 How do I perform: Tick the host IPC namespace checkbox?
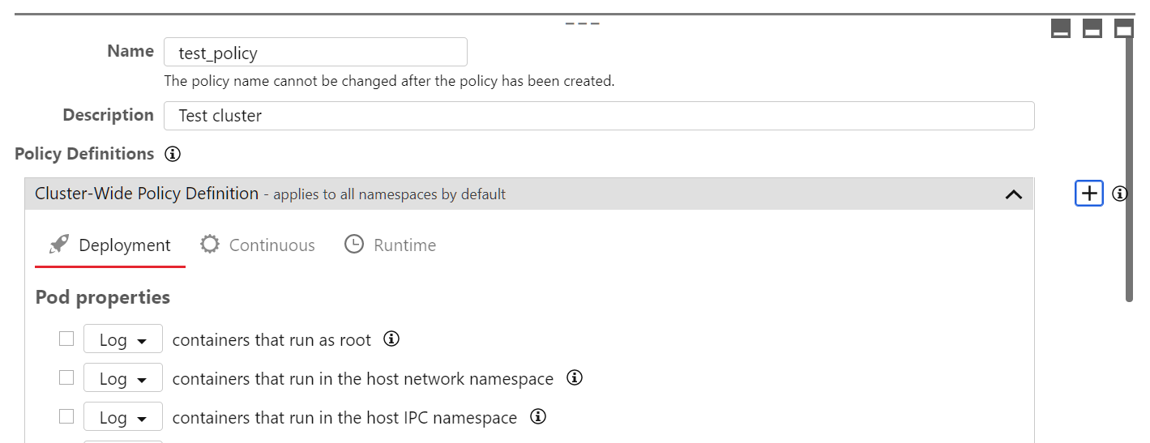point(66,416)
